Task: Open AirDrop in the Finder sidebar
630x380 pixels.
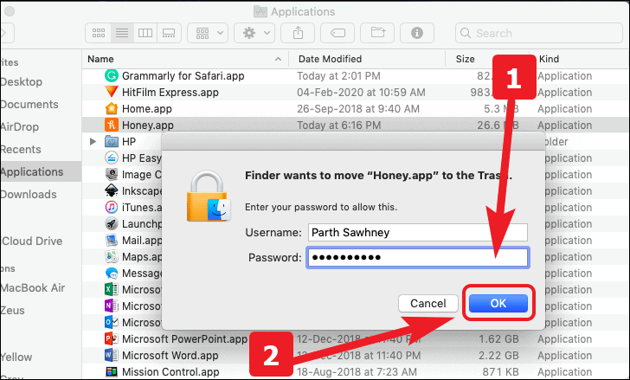Action: coord(20,127)
